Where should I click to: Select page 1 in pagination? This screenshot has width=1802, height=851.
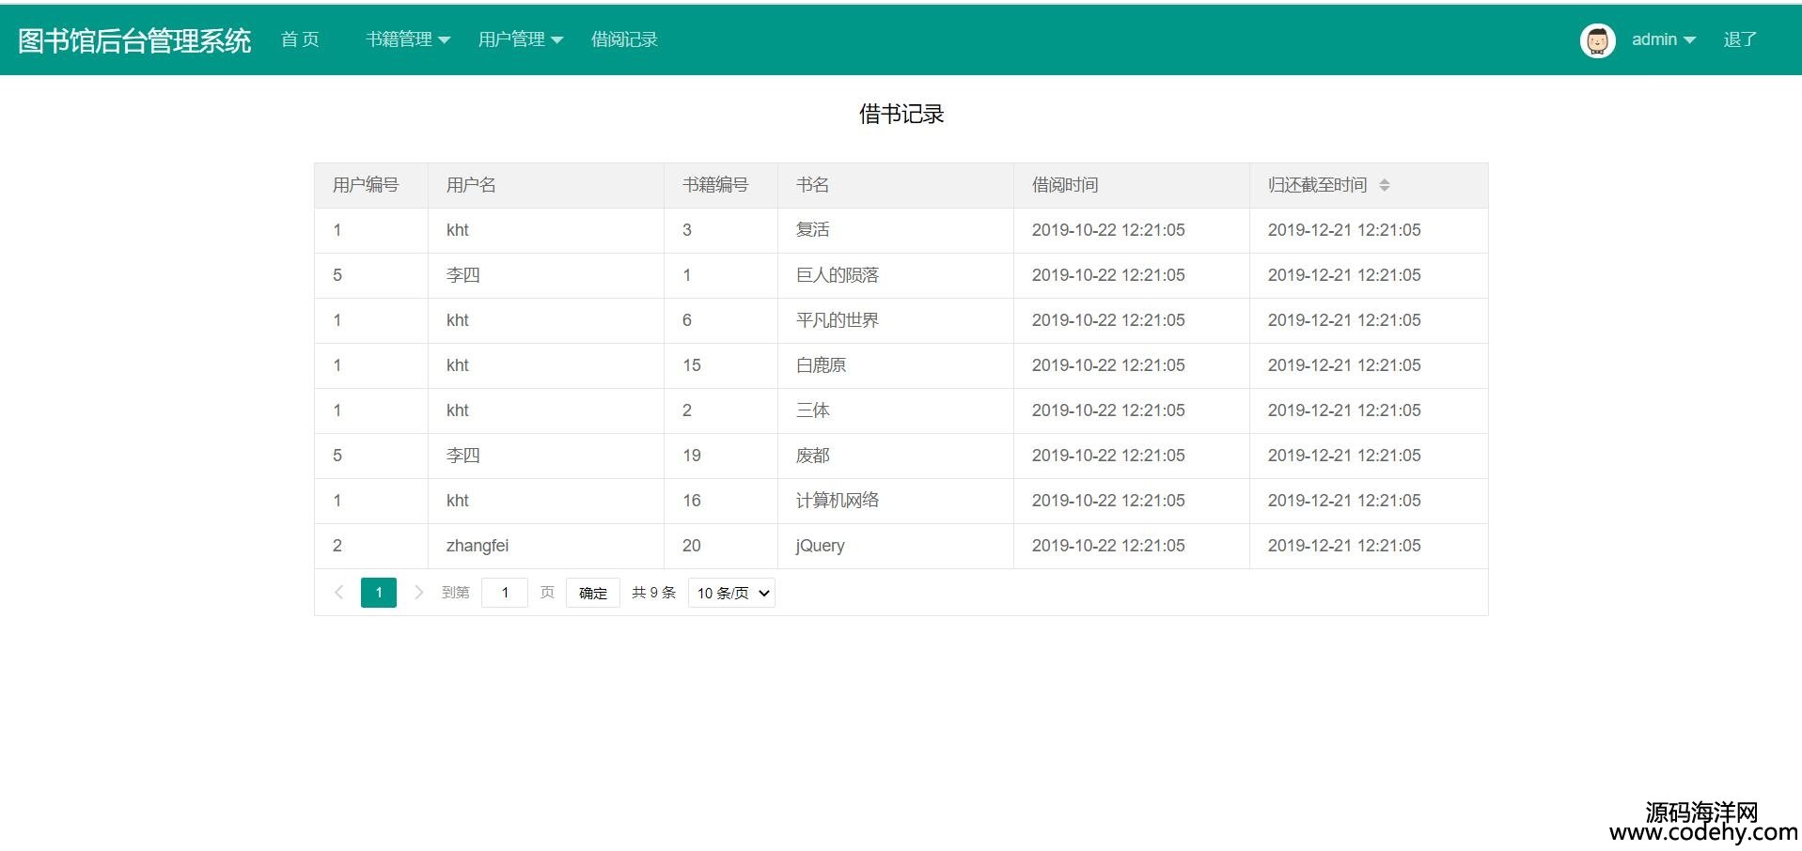coord(379,593)
